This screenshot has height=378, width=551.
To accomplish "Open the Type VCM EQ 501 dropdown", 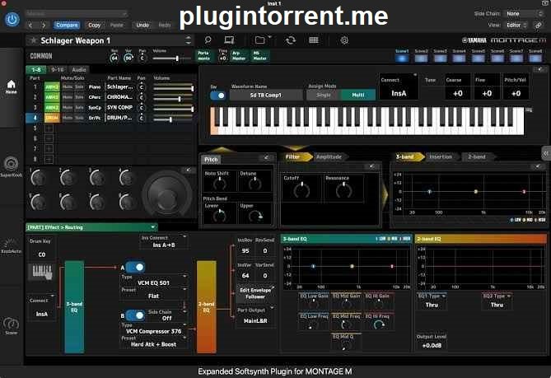I will point(153,280).
